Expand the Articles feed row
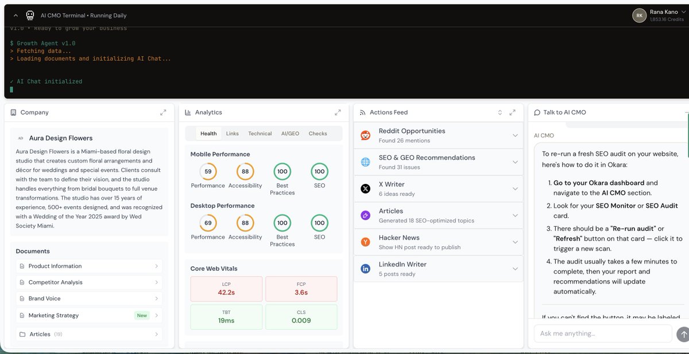Viewport: 689px width, 354px height. [x=439, y=215]
